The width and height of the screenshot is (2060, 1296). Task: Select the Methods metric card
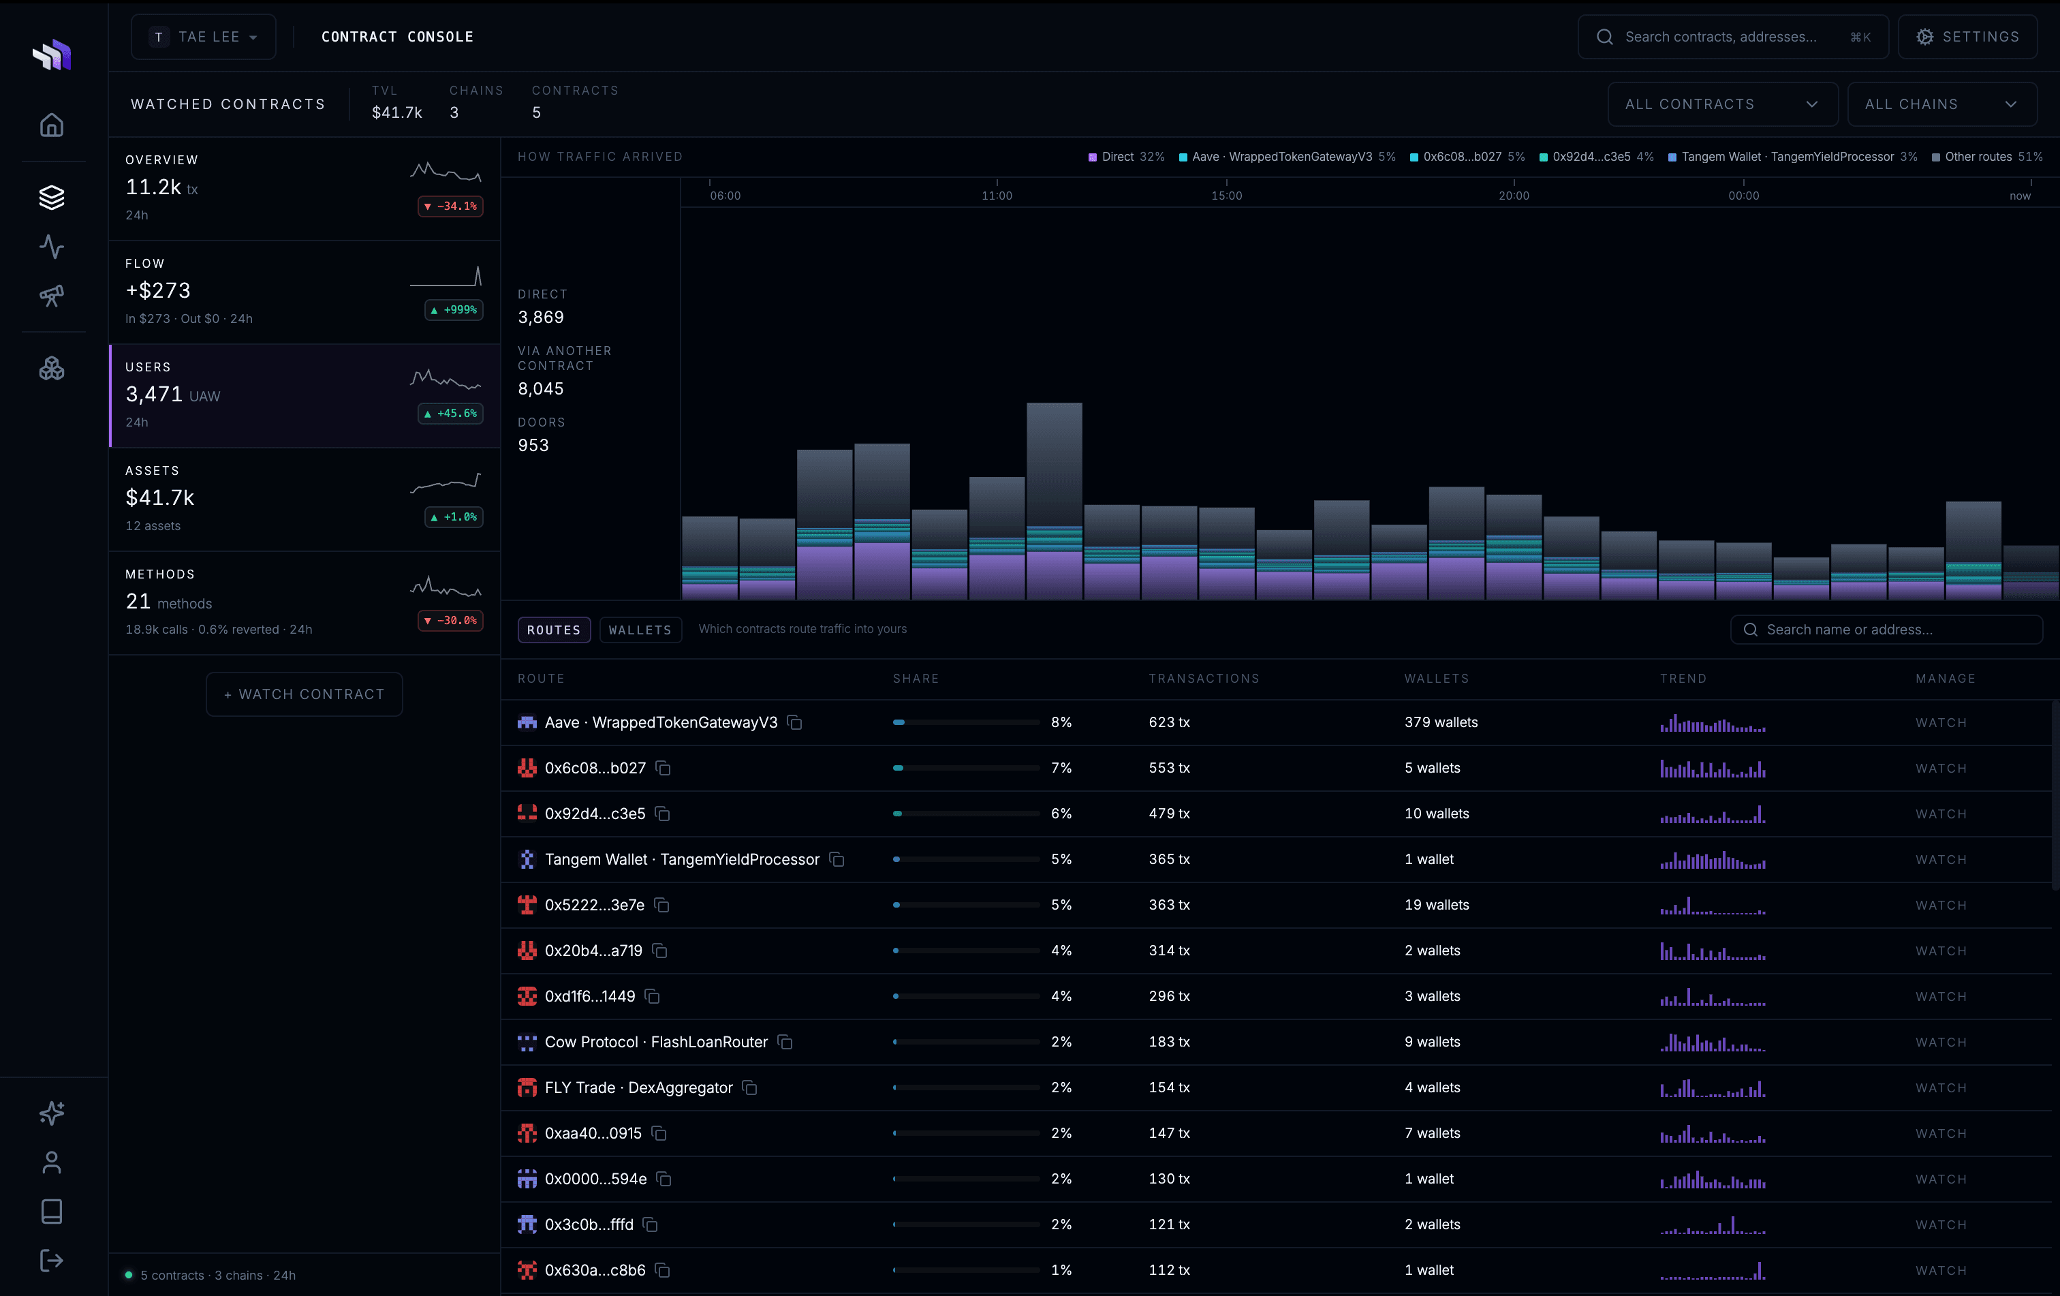click(305, 603)
